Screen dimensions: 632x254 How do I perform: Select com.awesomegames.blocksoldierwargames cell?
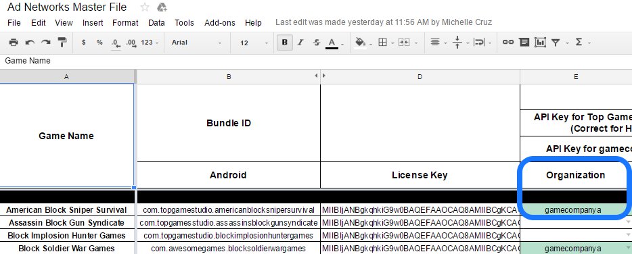pos(229,249)
